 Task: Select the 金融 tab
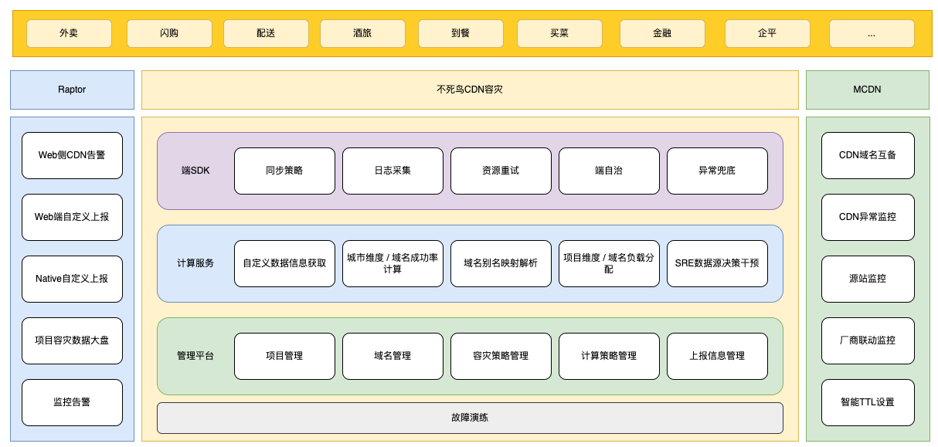click(662, 33)
